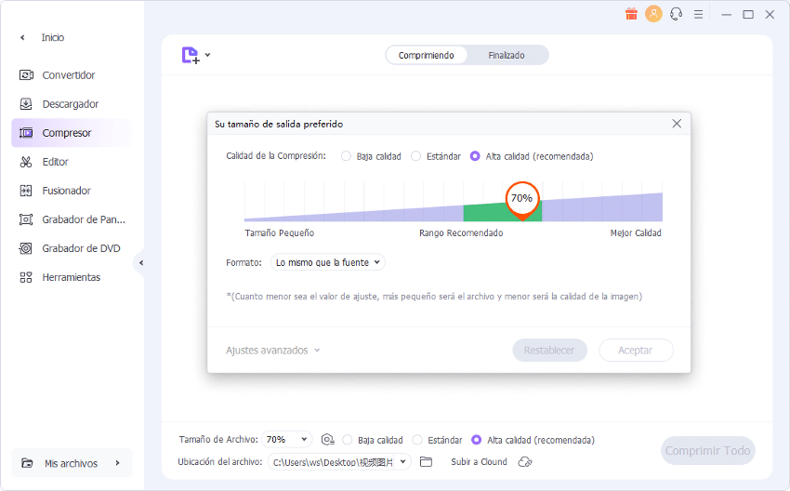790x491 pixels.
Task: Click the headset support icon
Action: tap(676, 14)
